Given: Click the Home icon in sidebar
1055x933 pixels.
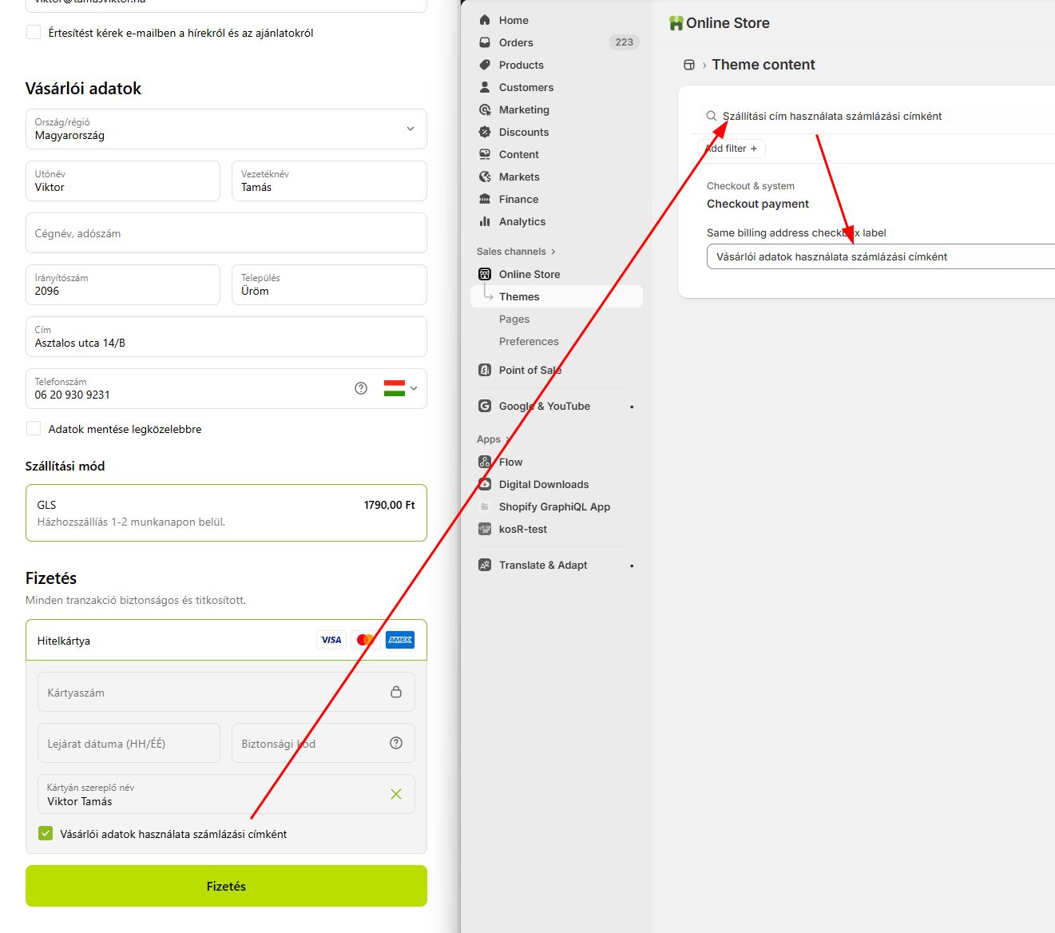Looking at the screenshot, I should click(485, 20).
